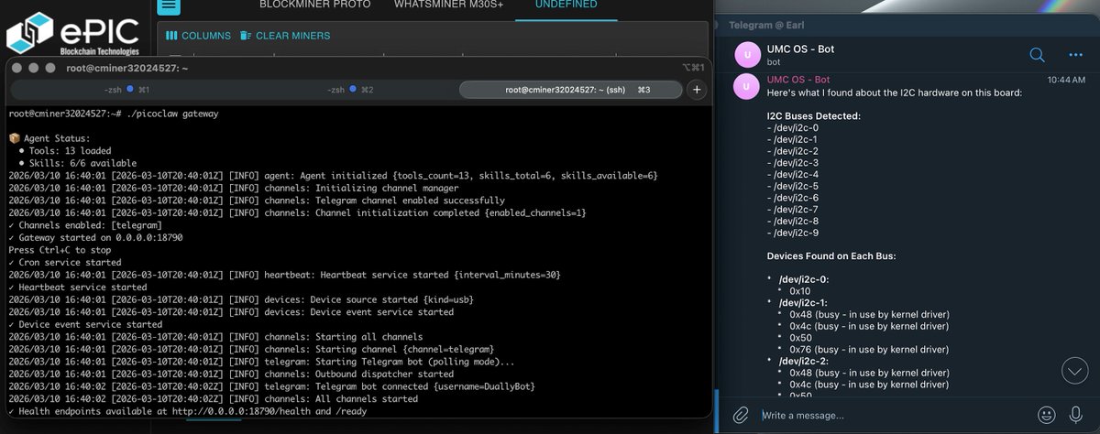Click the 'Devices Found on Each Bus:' heading
The image size is (1100, 434).
pyautogui.click(x=832, y=255)
